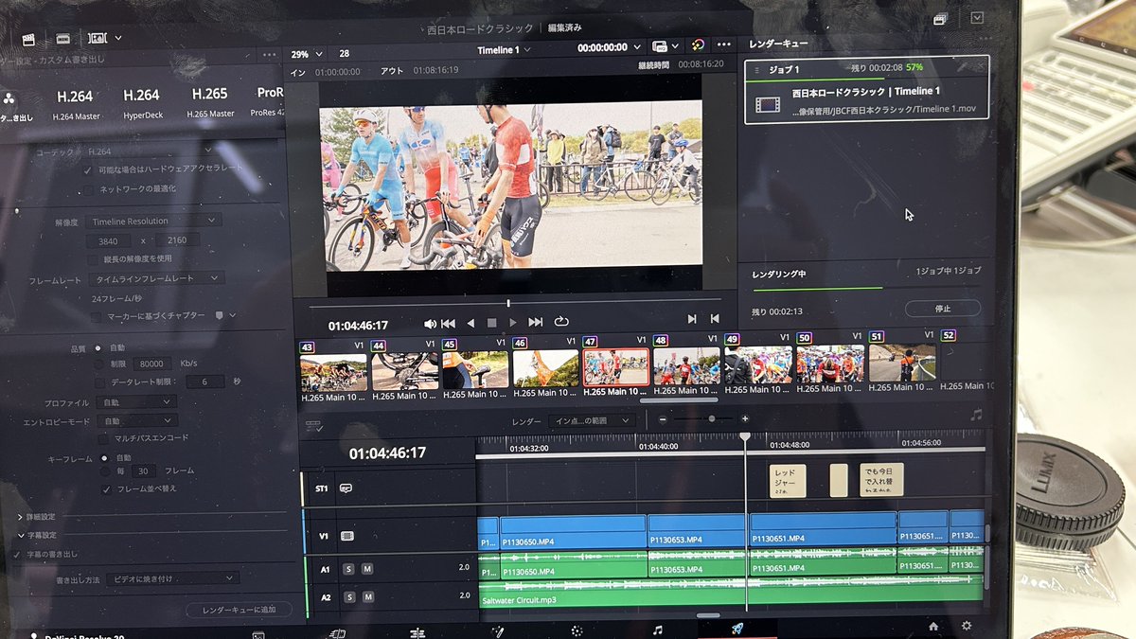
Task: Open the home Project Manager icon
Action: [933, 626]
